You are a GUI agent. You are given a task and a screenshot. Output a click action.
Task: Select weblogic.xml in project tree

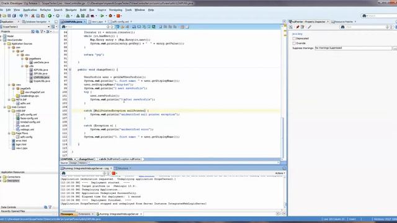click(27, 129)
